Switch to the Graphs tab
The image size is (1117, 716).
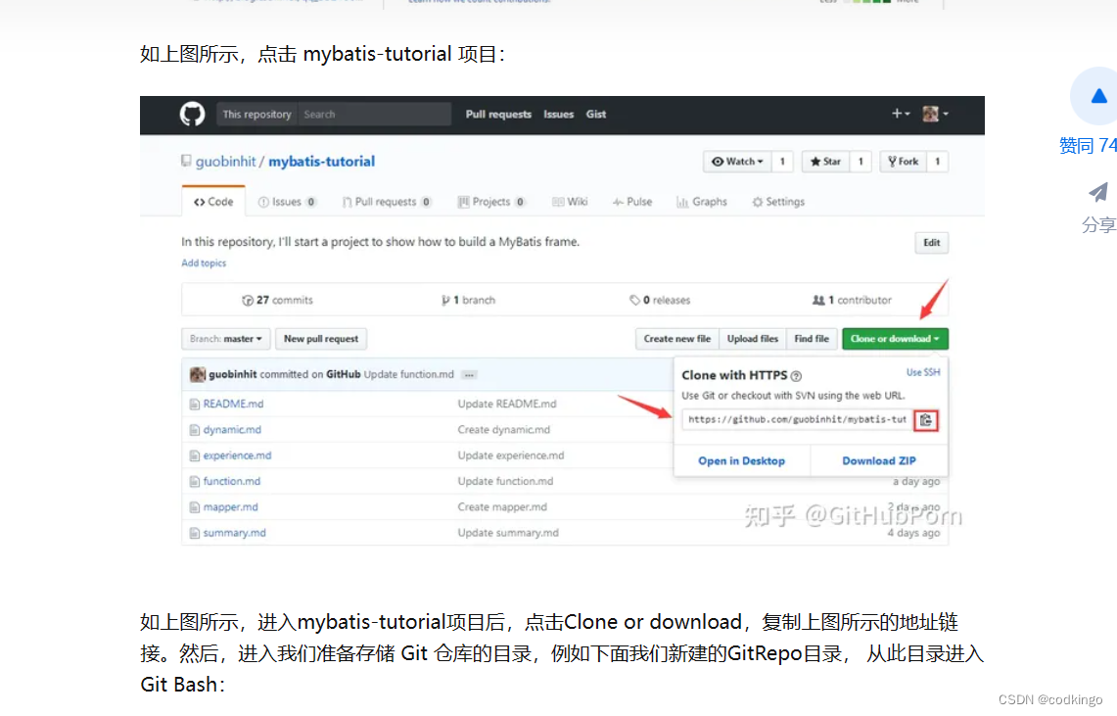(x=702, y=202)
